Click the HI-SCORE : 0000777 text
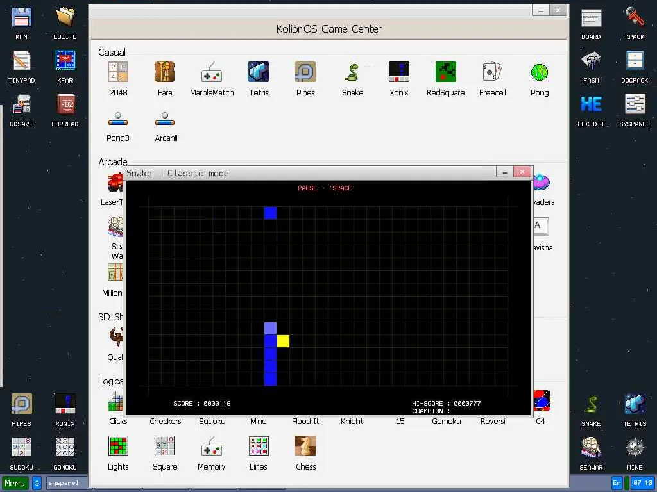Viewport: 657px width, 492px height. (x=447, y=404)
